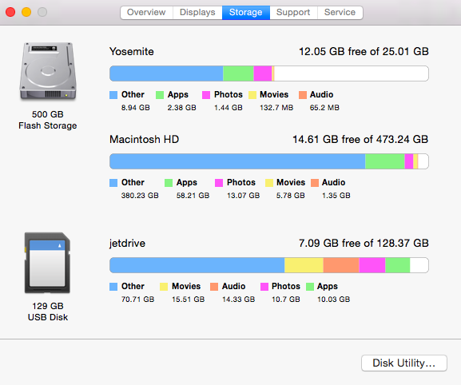Click the green Apps swatch under jetdrive
461x385 pixels.
(310, 287)
